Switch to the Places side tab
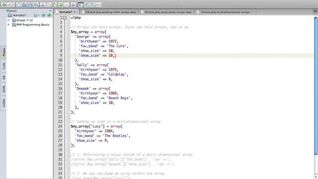The image size is (318, 179). pyautogui.click(x=3, y=52)
